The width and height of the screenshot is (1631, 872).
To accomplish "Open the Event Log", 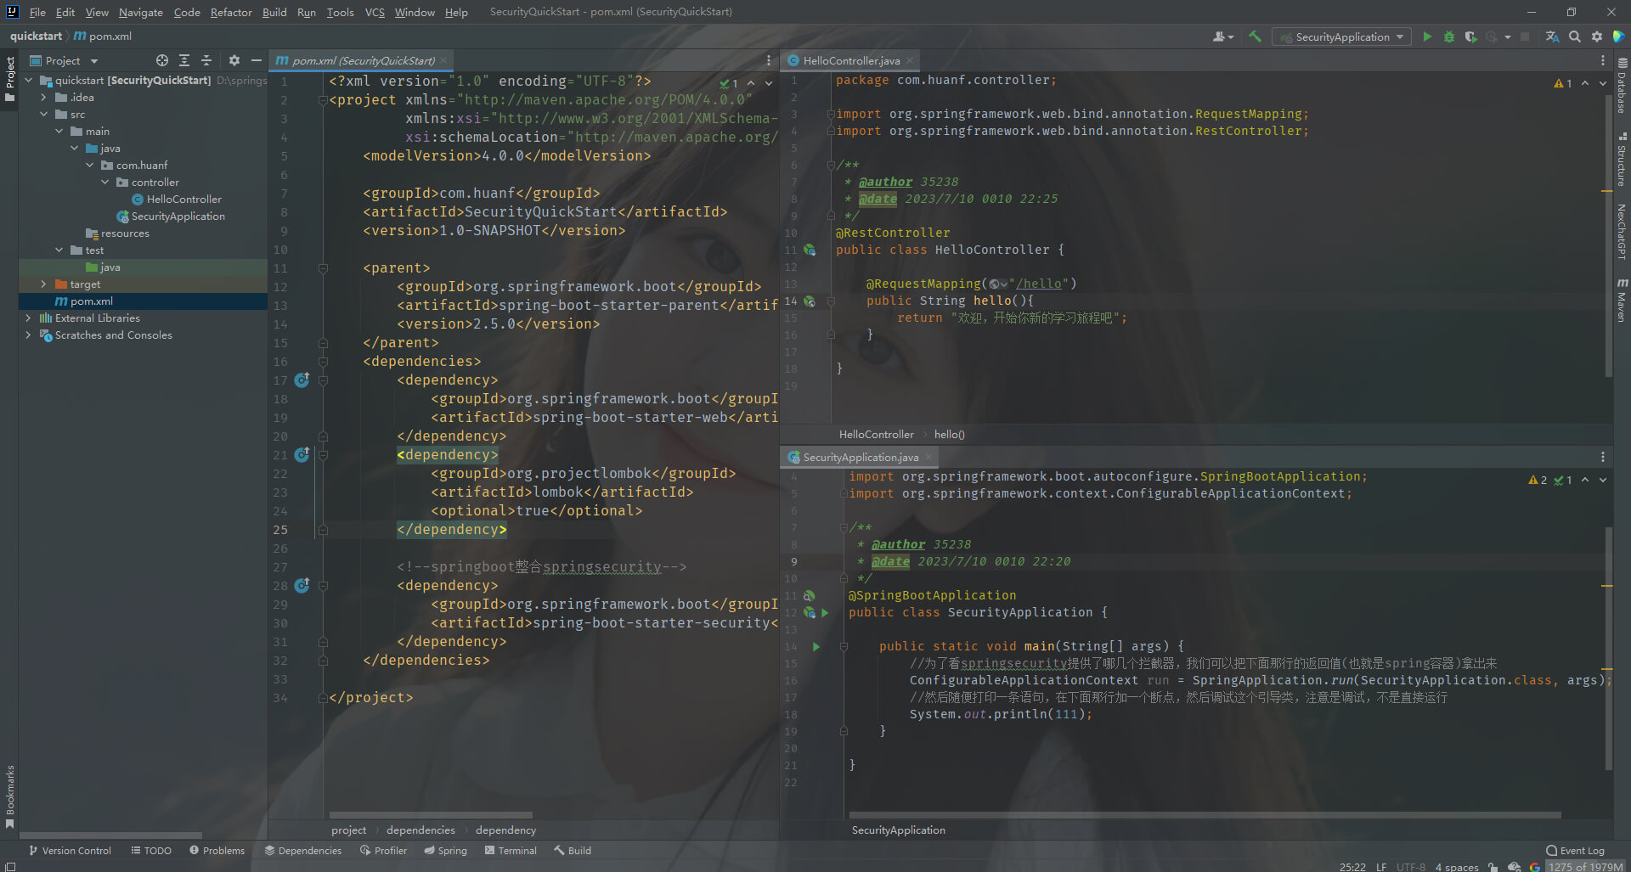I will pyautogui.click(x=1576, y=850).
